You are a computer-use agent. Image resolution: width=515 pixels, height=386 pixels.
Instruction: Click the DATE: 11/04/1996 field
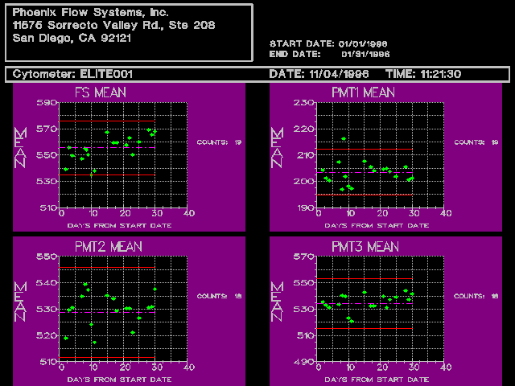[319, 74]
